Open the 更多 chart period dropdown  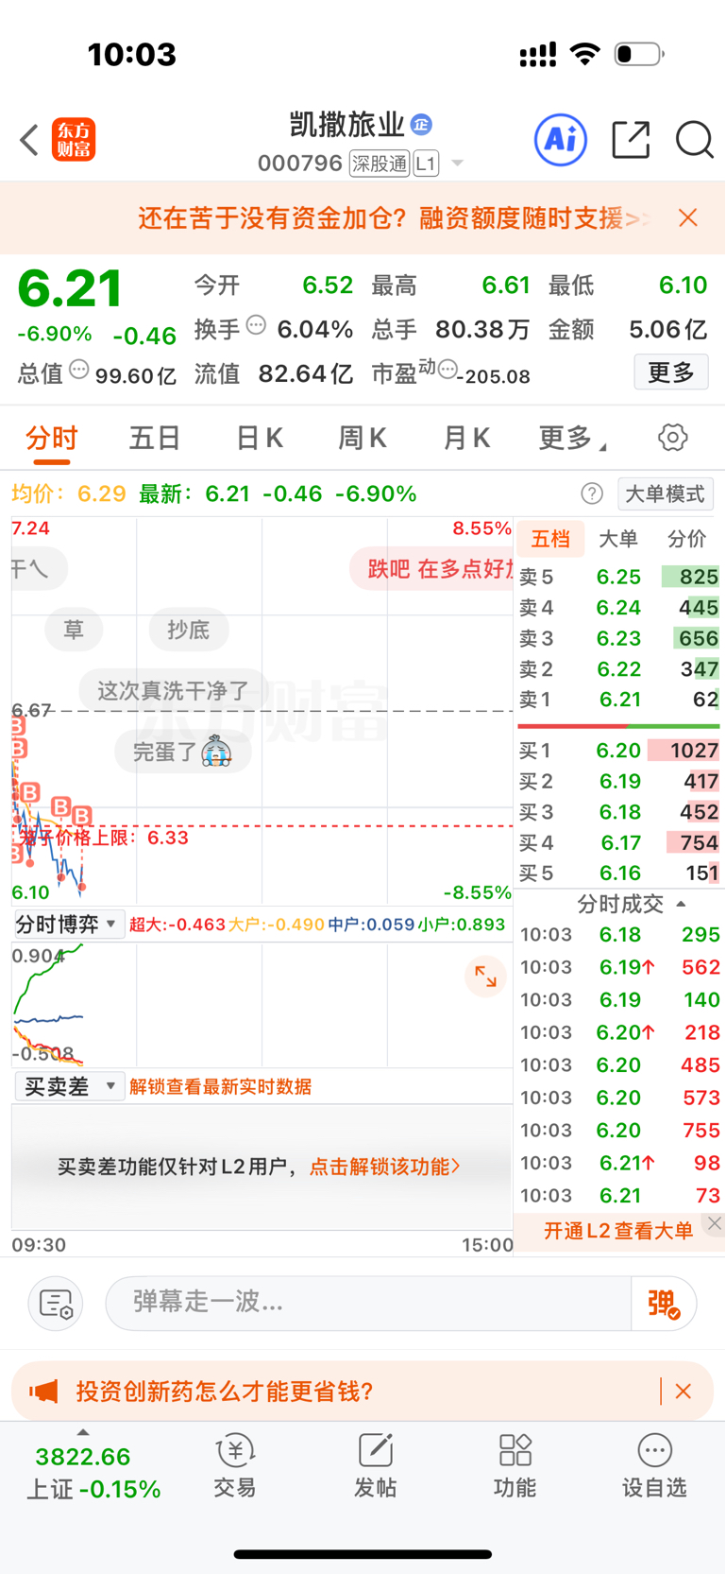pyautogui.click(x=572, y=438)
